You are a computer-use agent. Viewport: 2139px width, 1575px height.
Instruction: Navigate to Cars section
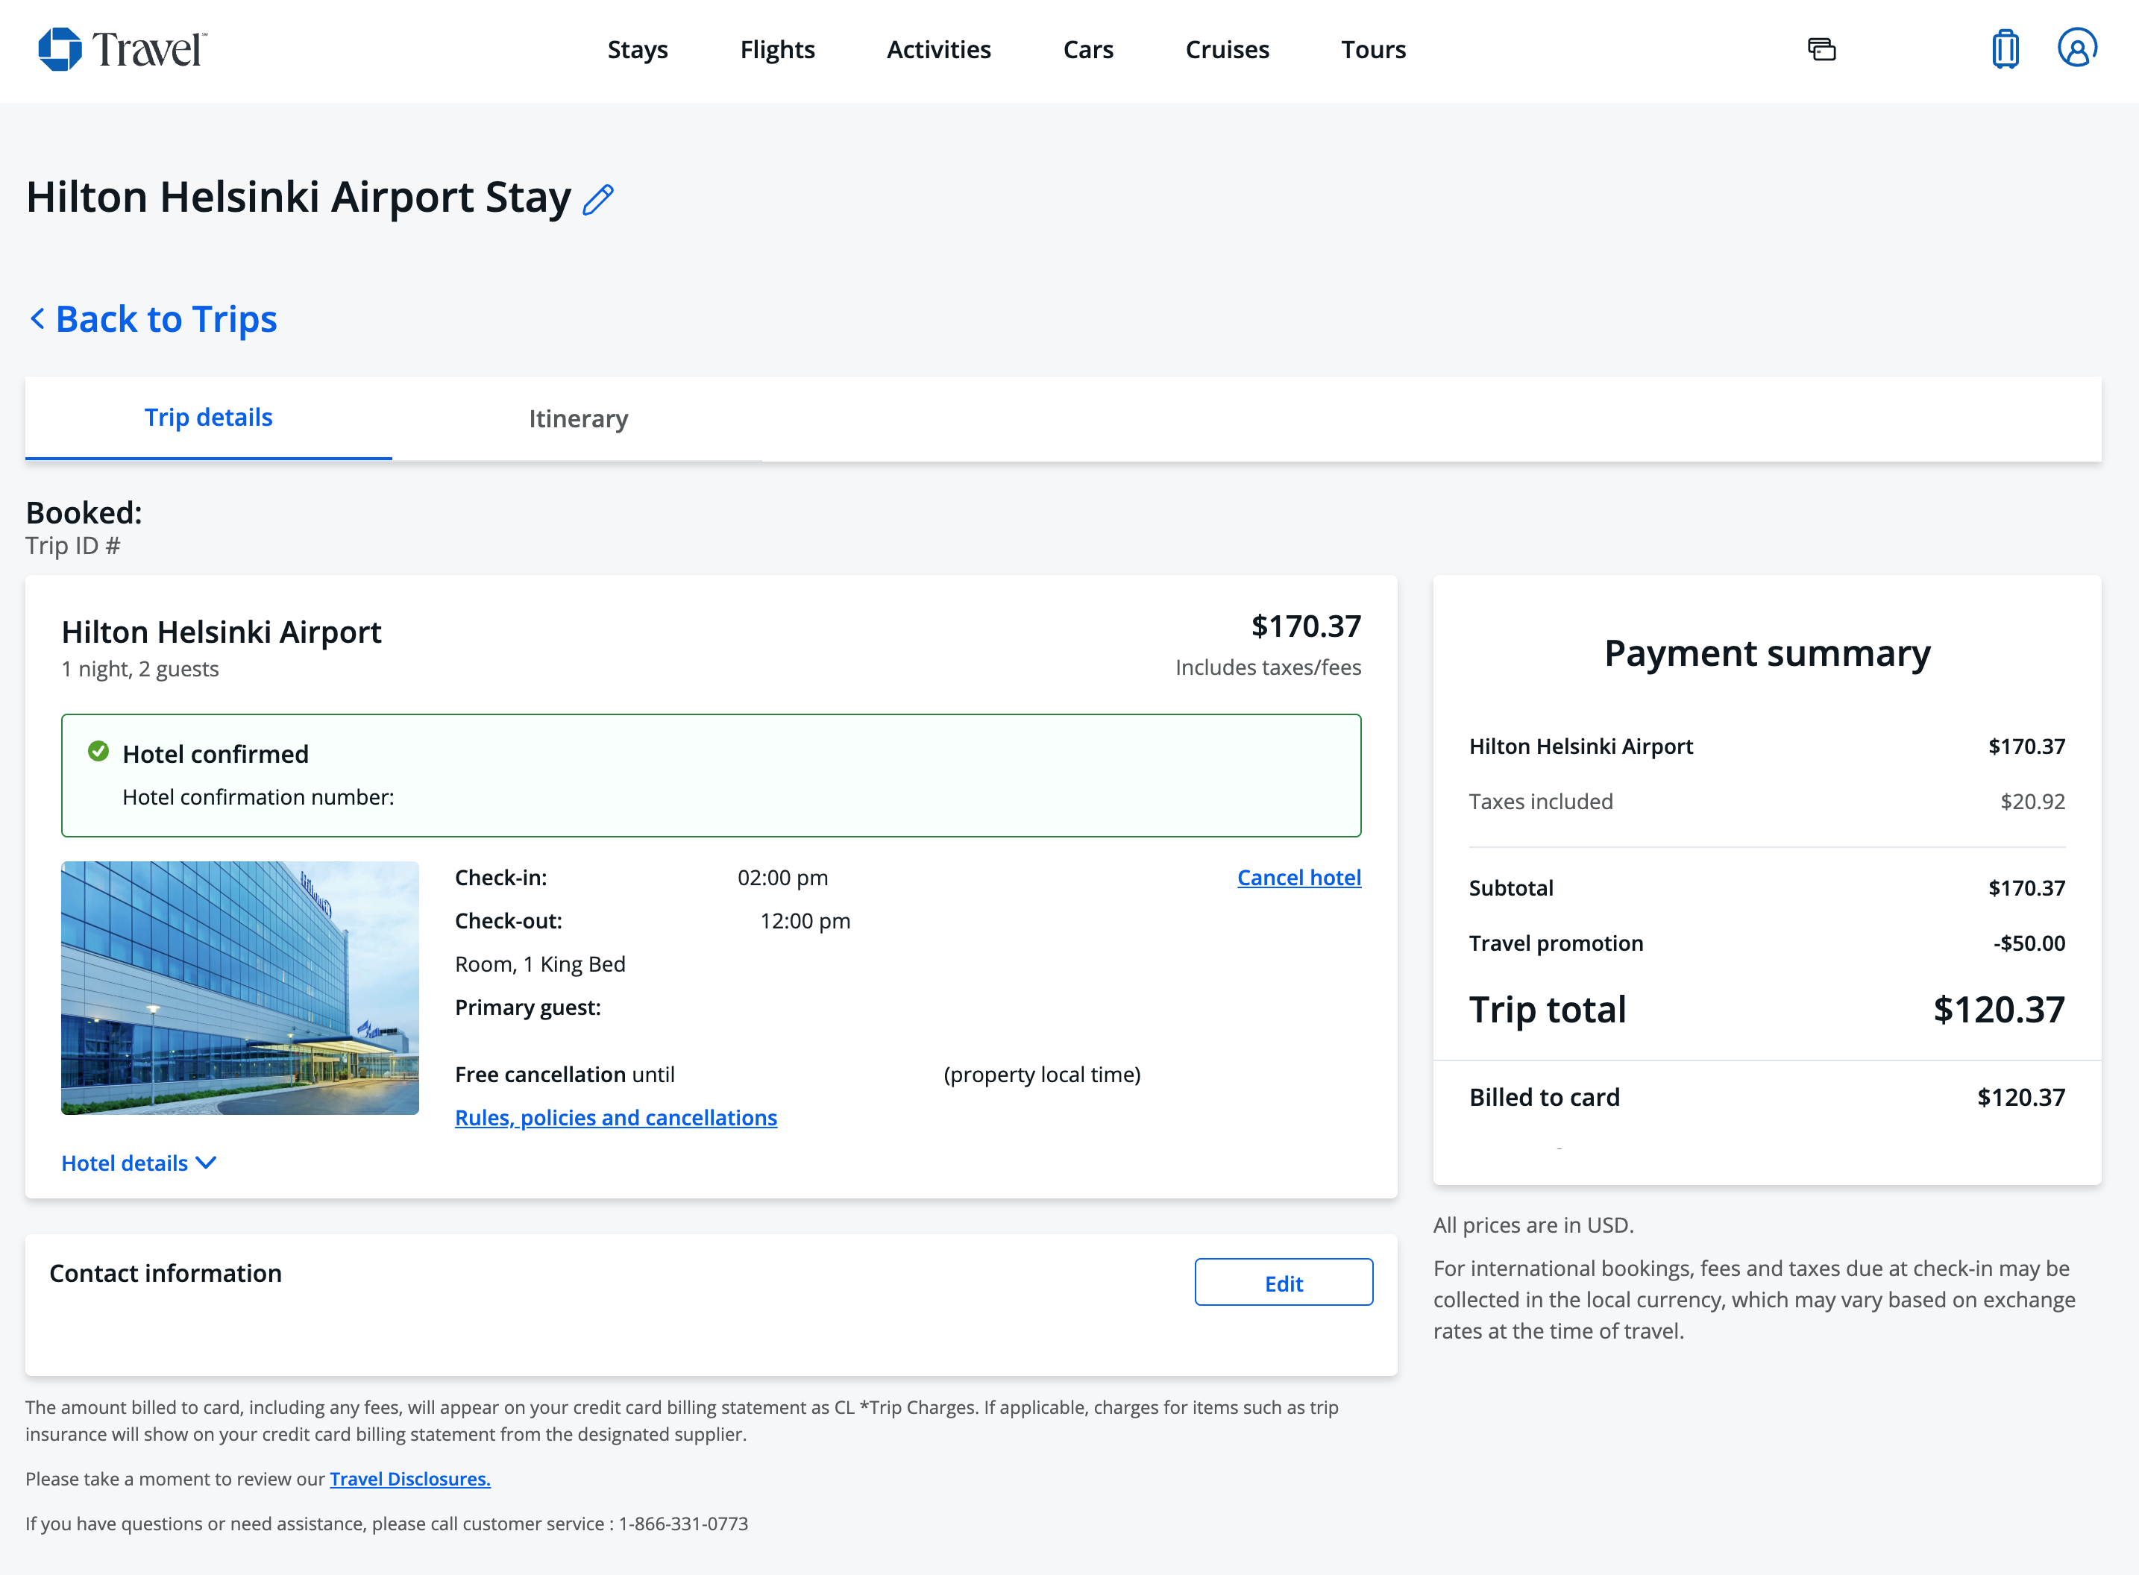[x=1087, y=49]
